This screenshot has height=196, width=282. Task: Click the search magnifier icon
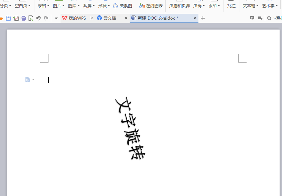pos(269,18)
